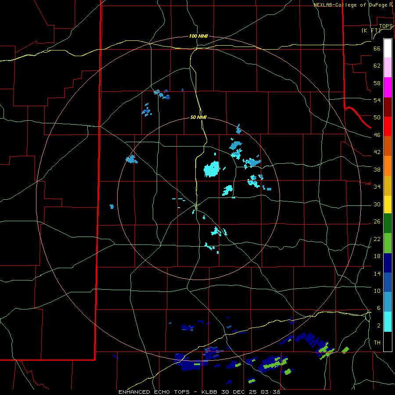This screenshot has width=395, height=395.
Task: Click the black TH legend swatch
Action: click(x=388, y=341)
